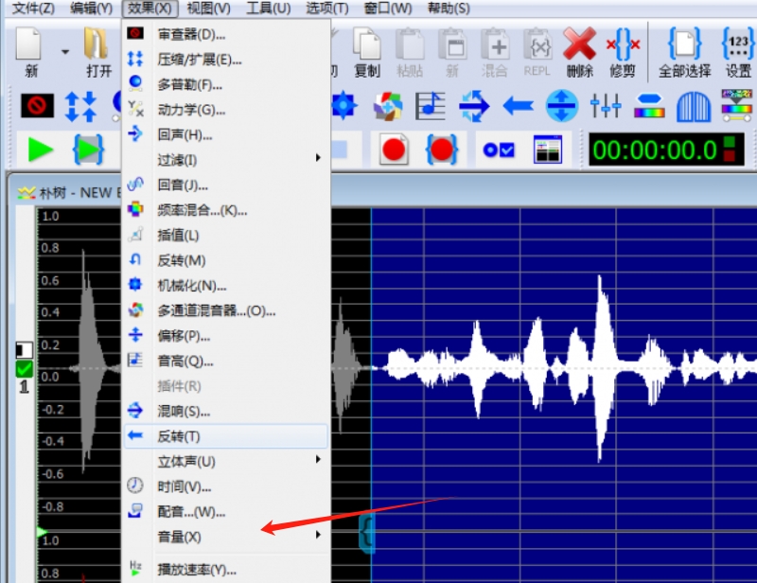The height and width of the screenshot is (583, 757).
Task: Select 音高(Q)... menu item
Action: pyautogui.click(x=226, y=361)
